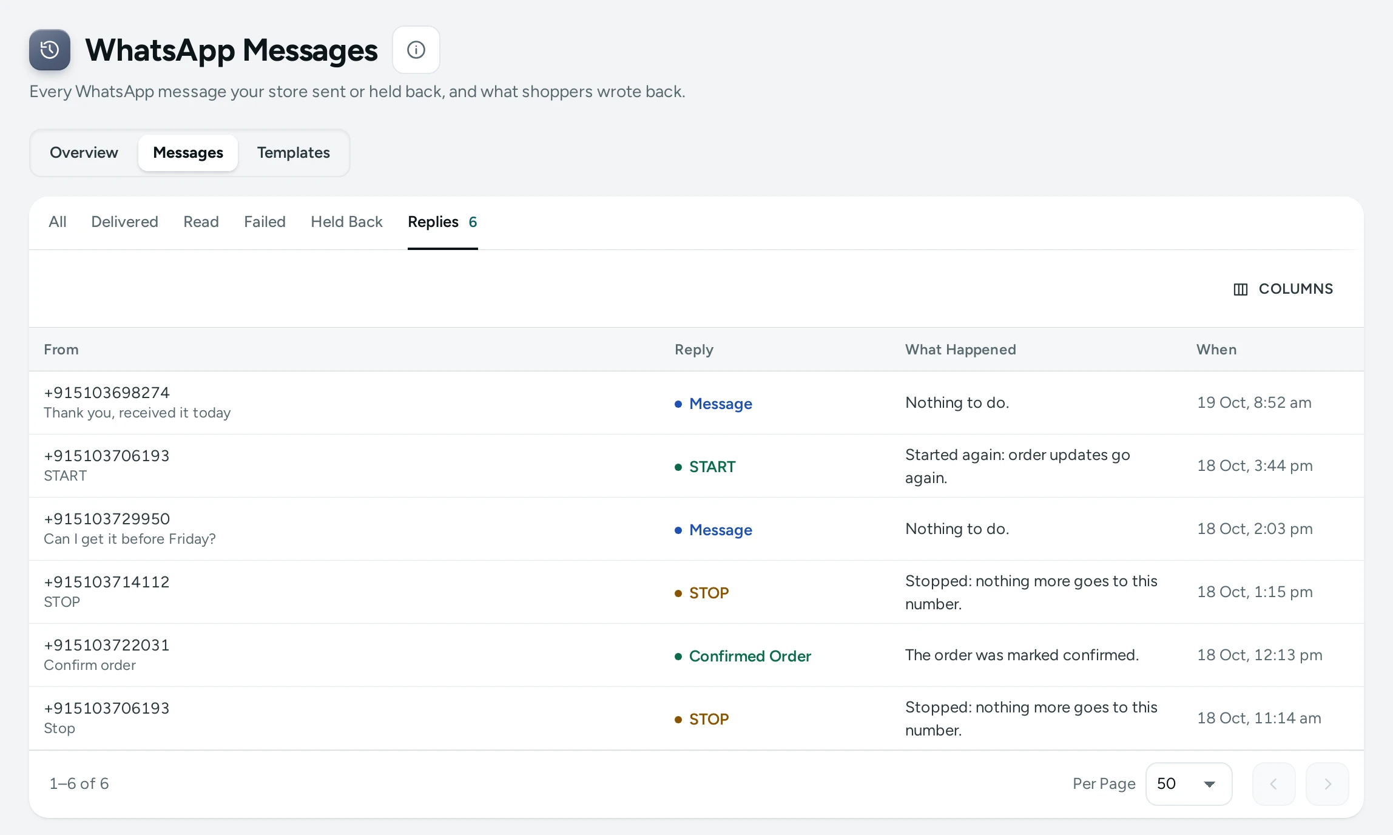Open the info icon next to the title
Screen dimensions: 1393x835
pyautogui.click(x=416, y=50)
